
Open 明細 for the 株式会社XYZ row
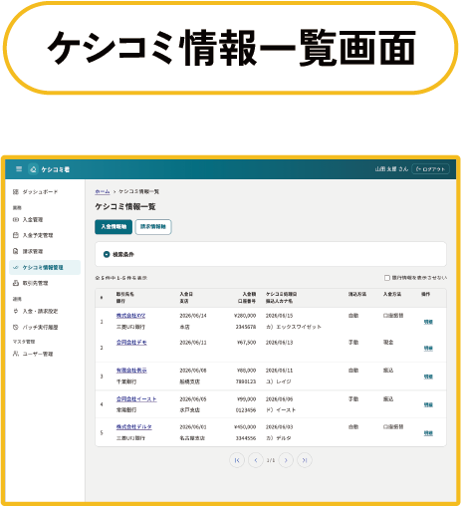(428, 322)
